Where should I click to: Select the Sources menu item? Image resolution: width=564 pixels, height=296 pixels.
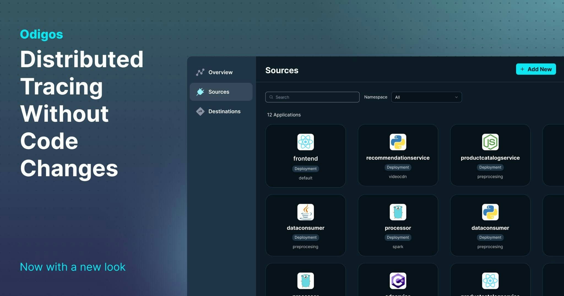[221, 92]
